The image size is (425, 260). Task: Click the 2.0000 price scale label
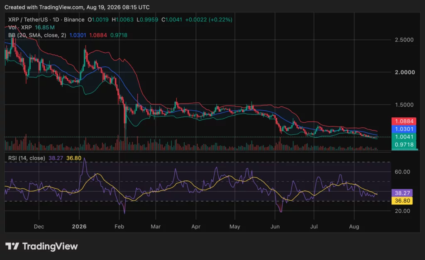click(x=405, y=72)
